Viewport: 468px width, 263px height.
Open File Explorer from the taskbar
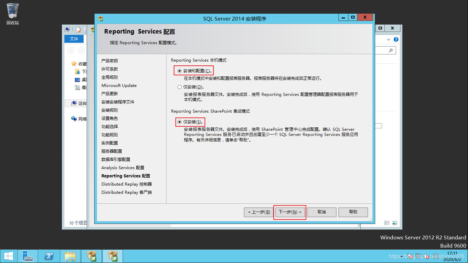click(70, 256)
